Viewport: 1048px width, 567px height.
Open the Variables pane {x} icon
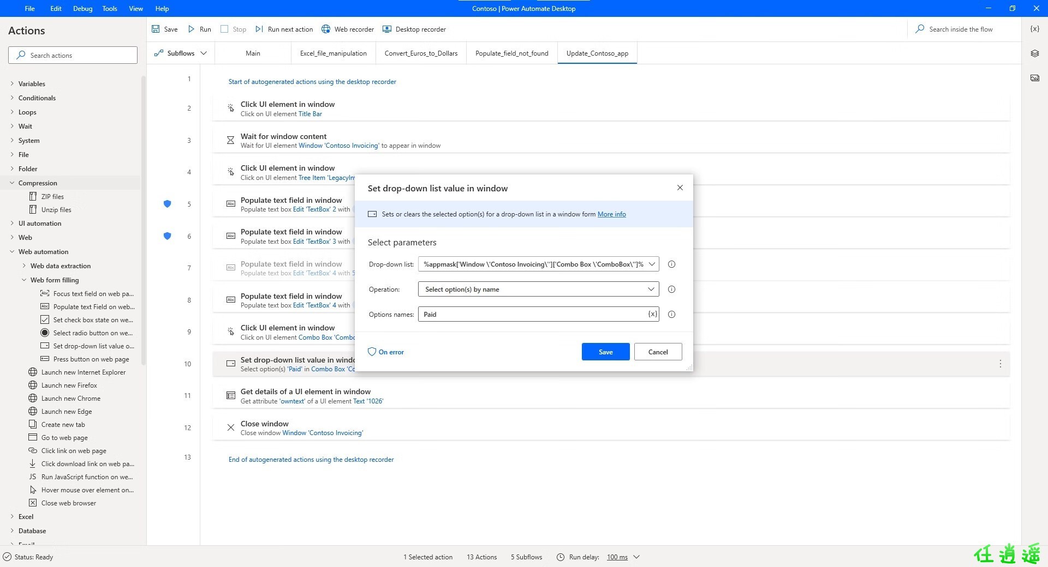click(x=1034, y=29)
